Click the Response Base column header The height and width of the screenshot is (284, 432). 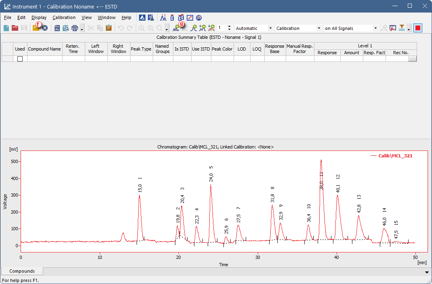(274, 49)
